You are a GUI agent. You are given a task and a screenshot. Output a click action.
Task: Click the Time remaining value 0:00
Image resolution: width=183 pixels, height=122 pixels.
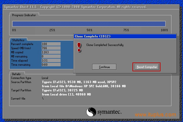(x=51, y=65)
